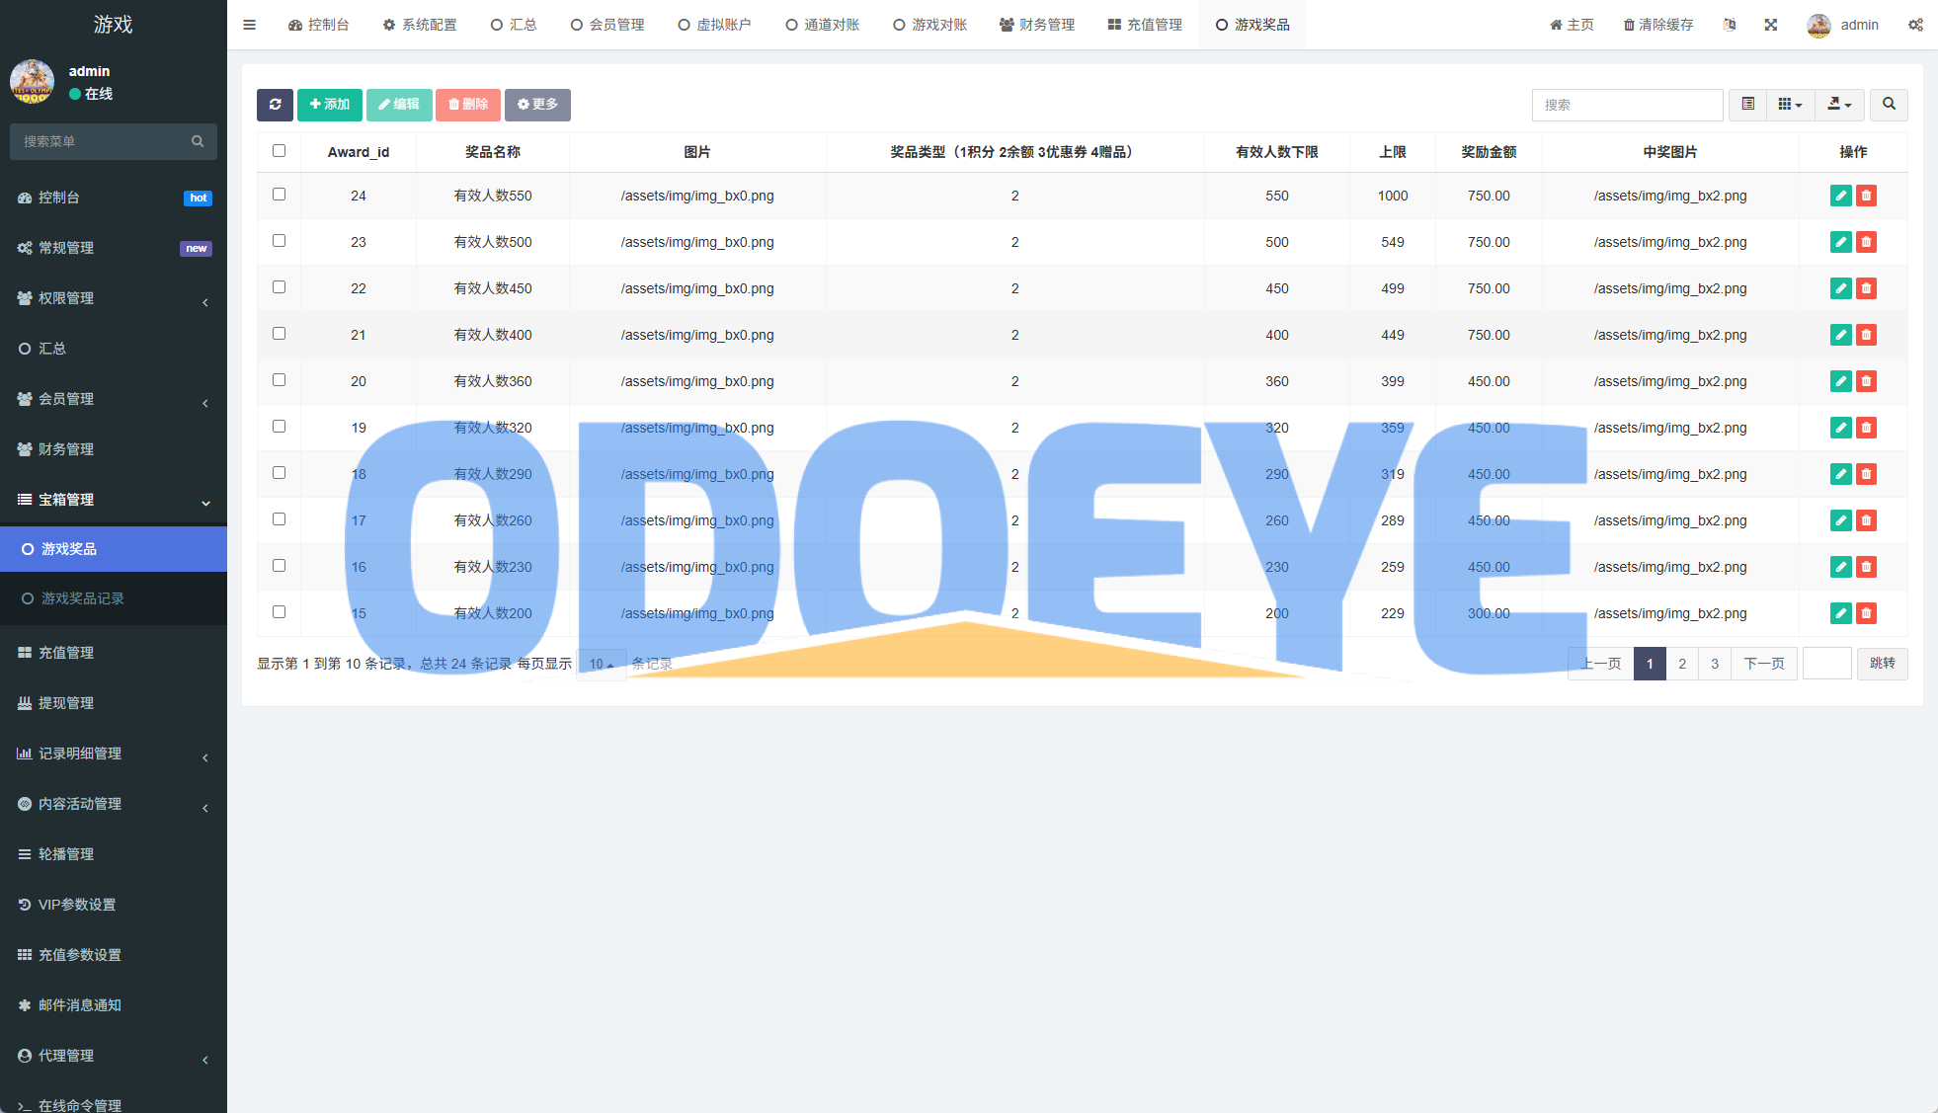Toggle the table card view icon

1747,105
